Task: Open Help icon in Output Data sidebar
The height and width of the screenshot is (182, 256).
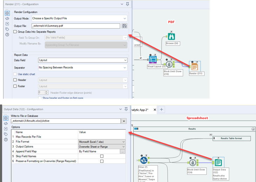Action: coord(6,139)
